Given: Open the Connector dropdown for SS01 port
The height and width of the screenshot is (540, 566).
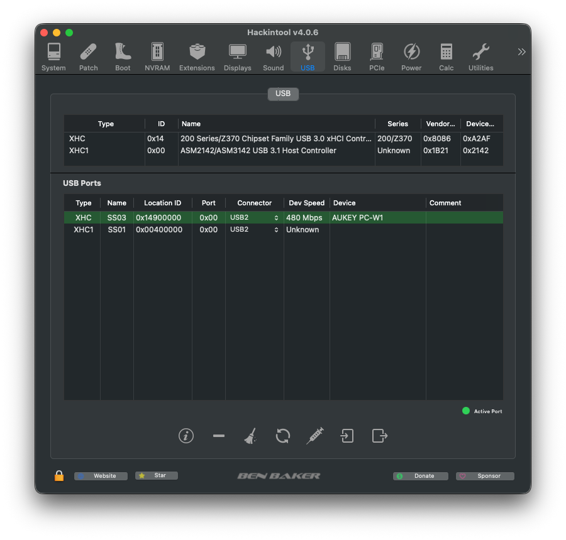Looking at the screenshot, I should point(254,230).
